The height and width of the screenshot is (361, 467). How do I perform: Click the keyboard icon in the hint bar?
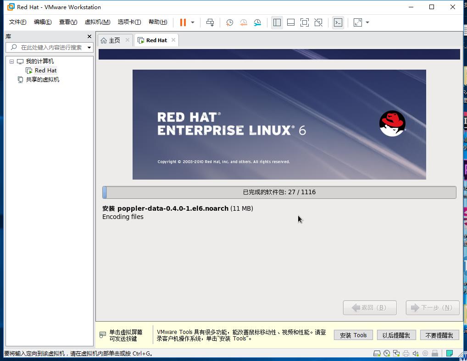(102, 335)
